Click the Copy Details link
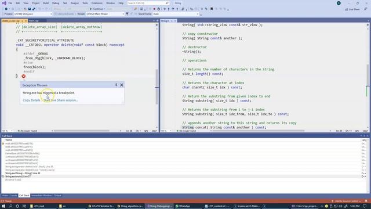 coord(31,100)
